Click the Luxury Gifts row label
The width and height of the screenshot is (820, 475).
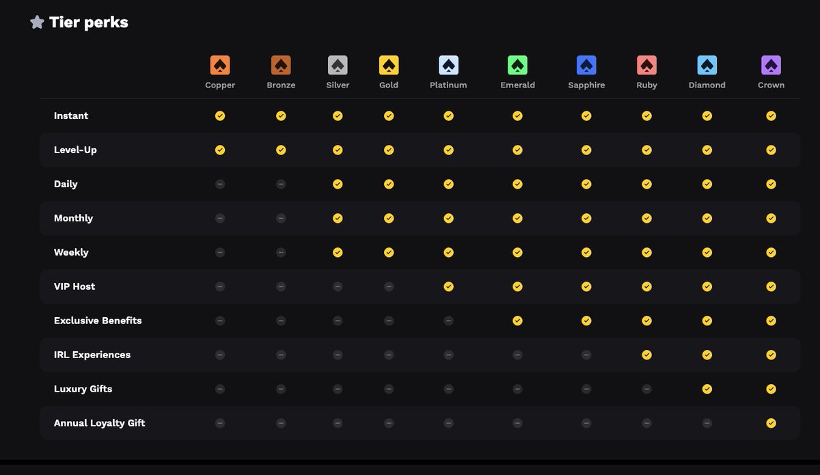coord(83,390)
